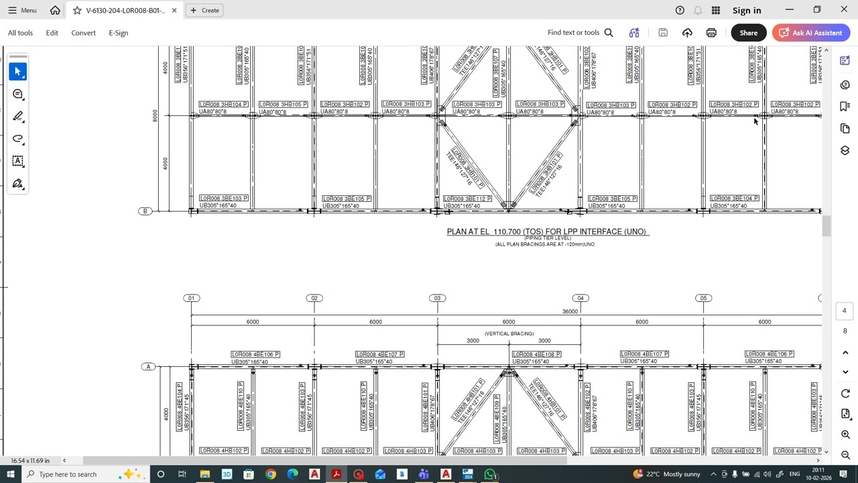Show the page thumbnails panel
This screenshot has width=858, height=483.
click(x=845, y=129)
